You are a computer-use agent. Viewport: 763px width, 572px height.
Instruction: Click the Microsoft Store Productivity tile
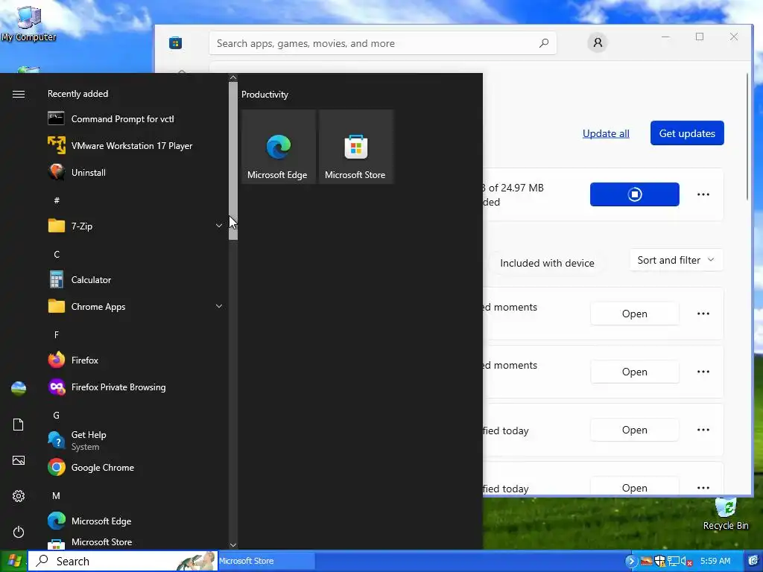click(355, 147)
